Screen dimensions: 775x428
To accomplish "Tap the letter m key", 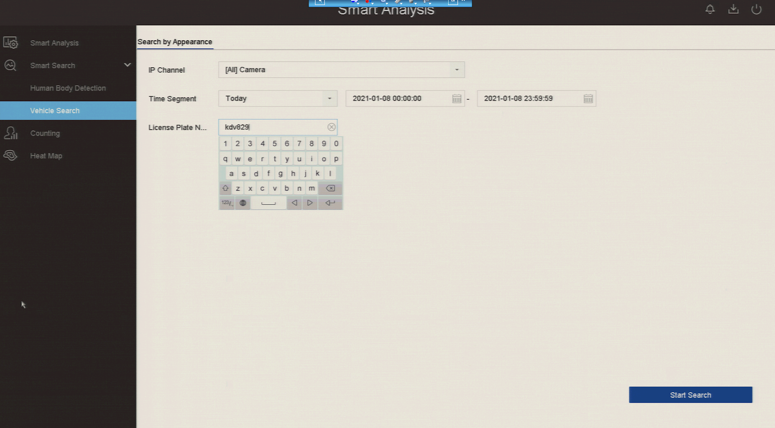I will point(311,188).
